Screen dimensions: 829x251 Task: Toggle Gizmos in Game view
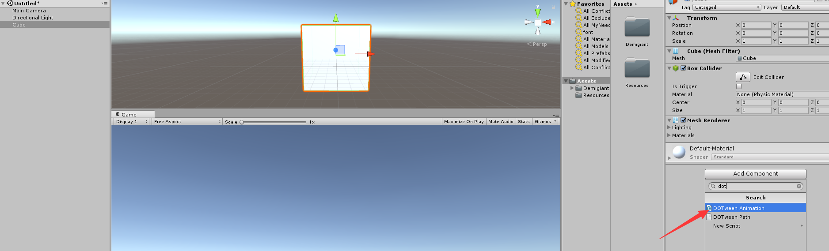point(543,122)
